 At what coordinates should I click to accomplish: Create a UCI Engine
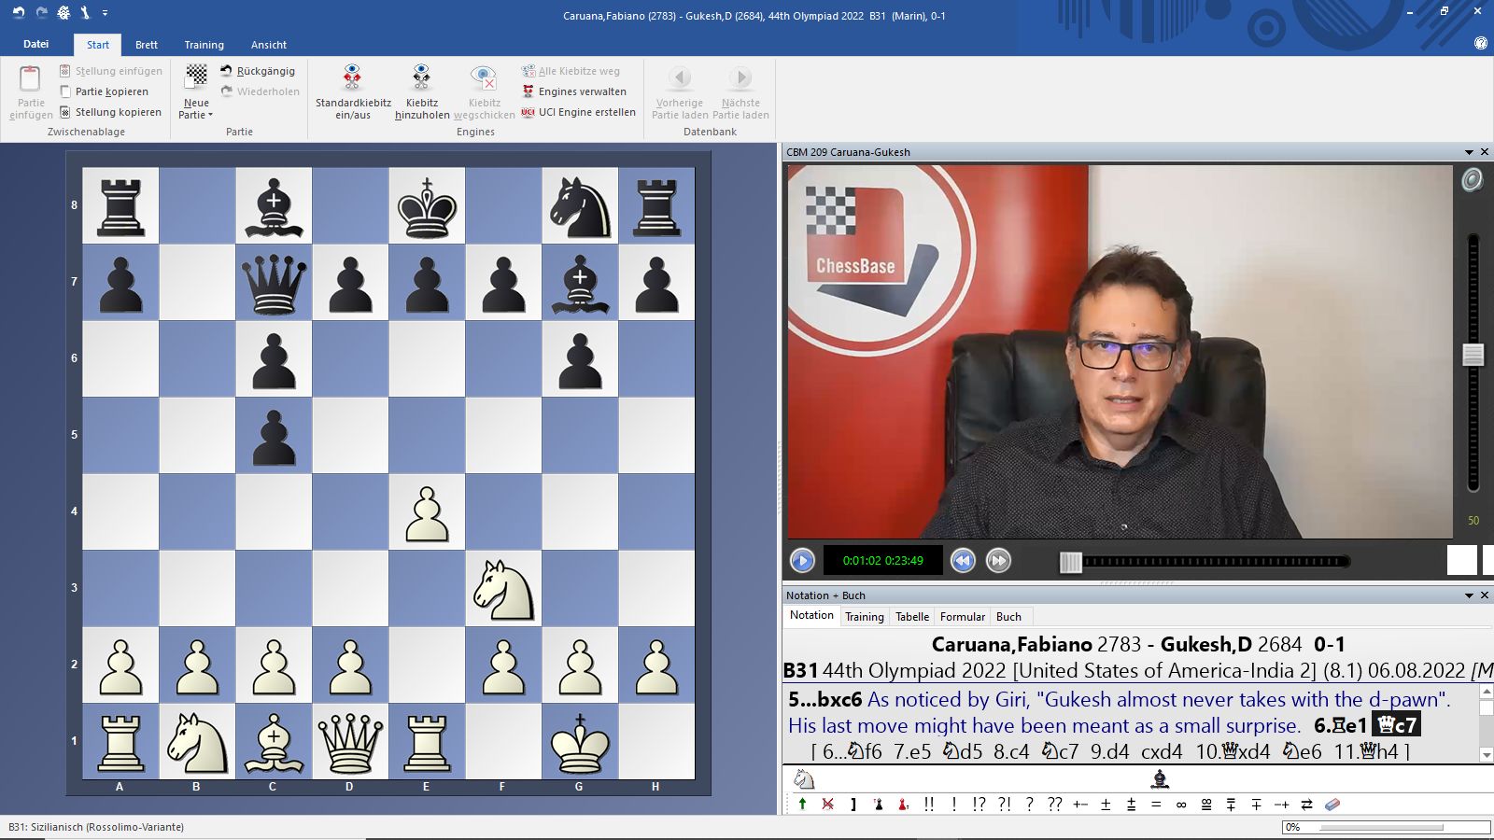click(x=580, y=112)
